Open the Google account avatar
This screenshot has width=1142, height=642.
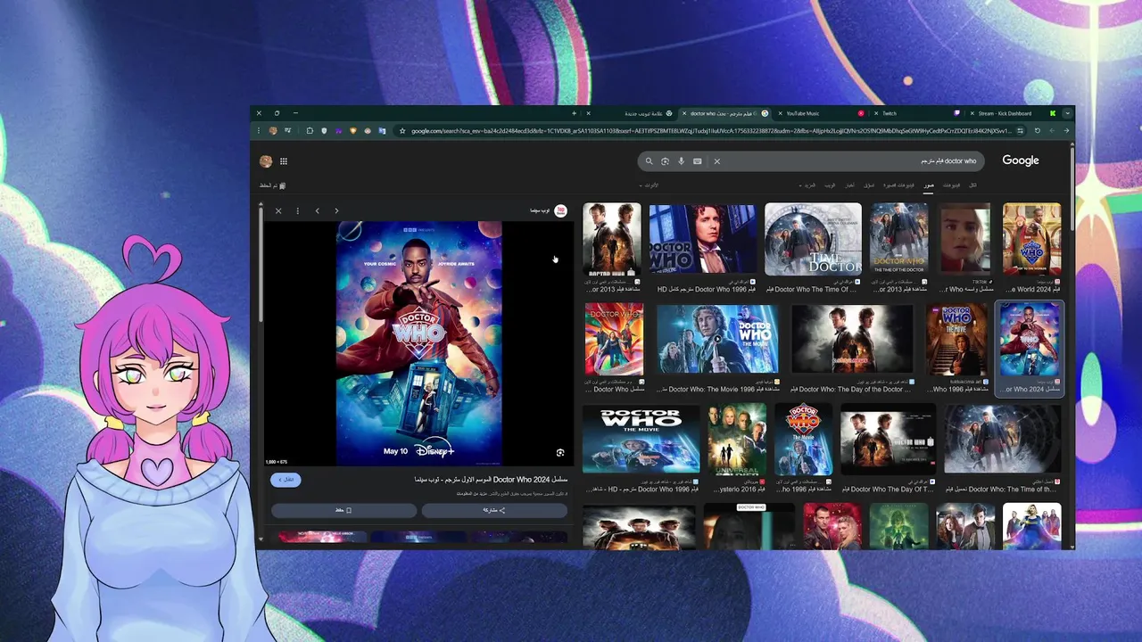pyautogui.click(x=265, y=161)
